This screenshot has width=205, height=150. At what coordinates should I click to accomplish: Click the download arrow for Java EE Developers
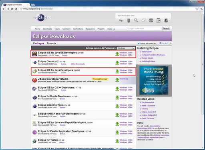pos(117,54)
